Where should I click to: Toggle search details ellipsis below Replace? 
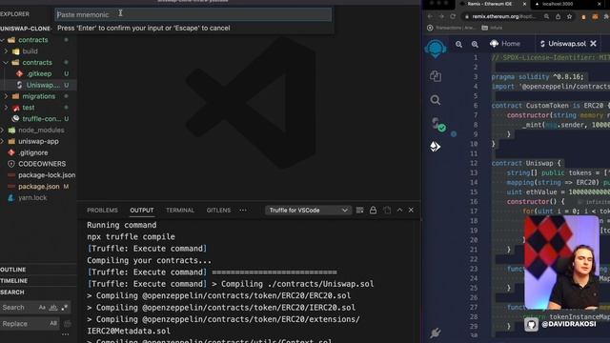click(x=66, y=334)
